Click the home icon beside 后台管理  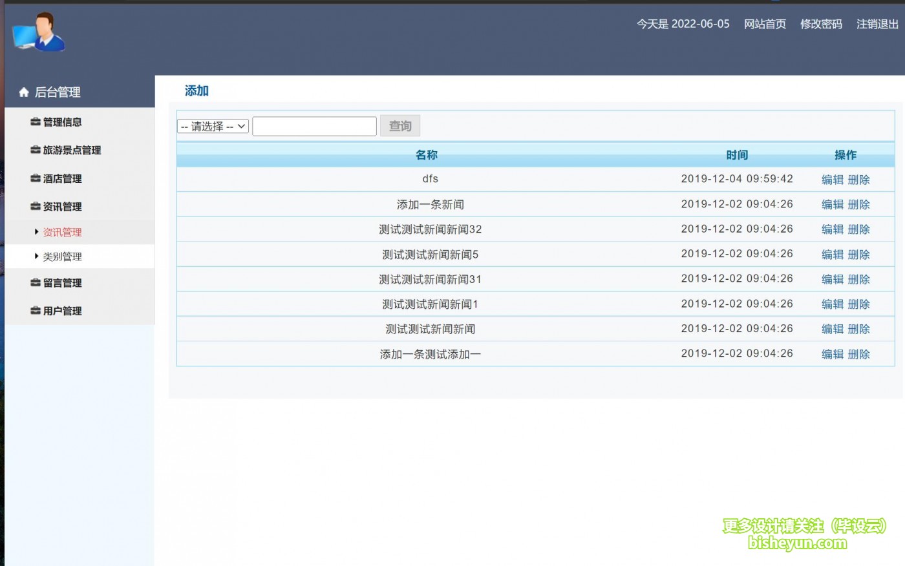click(x=24, y=92)
